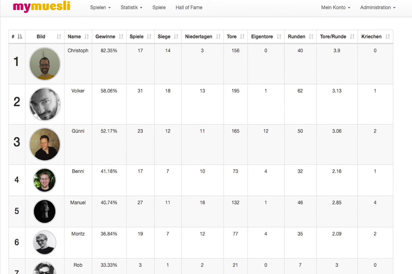
Task: Sort table by Tore column icon
Action: click(242, 37)
